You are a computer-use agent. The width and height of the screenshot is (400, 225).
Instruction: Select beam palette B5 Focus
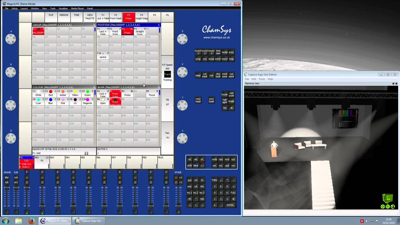[152, 93]
